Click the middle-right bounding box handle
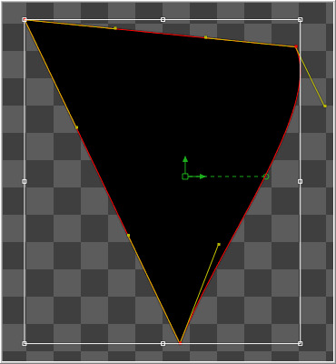This screenshot has width=336, height=364. [x=300, y=181]
